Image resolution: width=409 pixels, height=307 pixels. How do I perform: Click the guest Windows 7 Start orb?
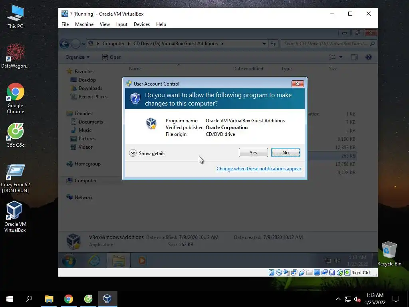click(69, 260)
